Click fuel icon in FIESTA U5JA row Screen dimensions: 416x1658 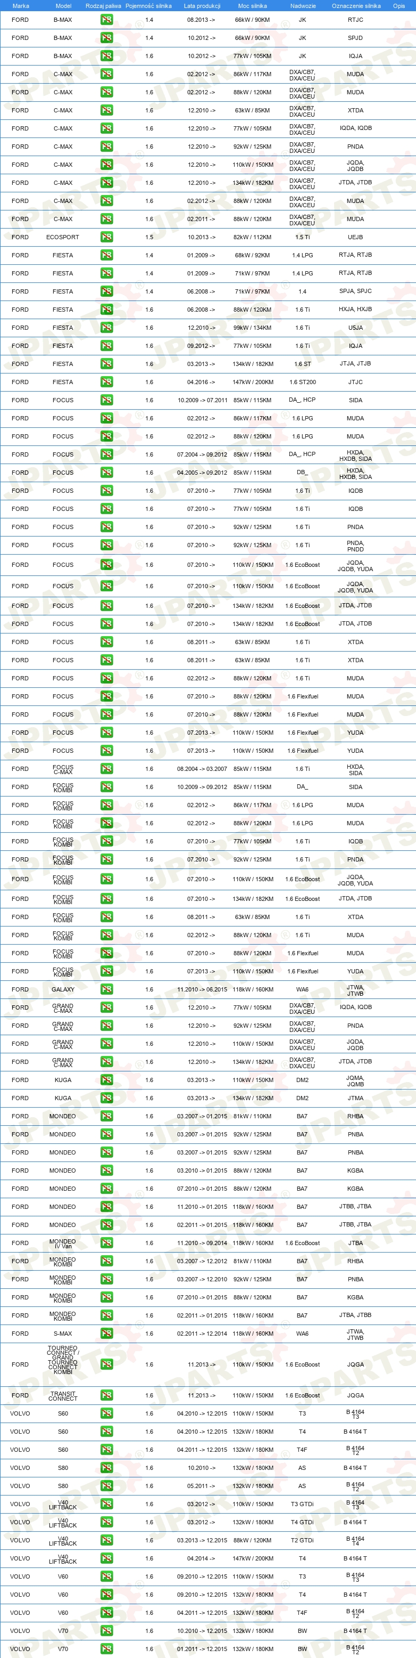tap(107, 328)
